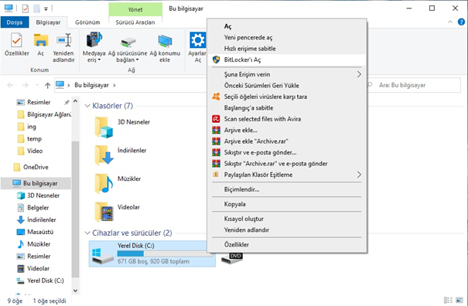Choose Başlangıç'a sabitle menu entry
The image size is (468, 306).
287,107
